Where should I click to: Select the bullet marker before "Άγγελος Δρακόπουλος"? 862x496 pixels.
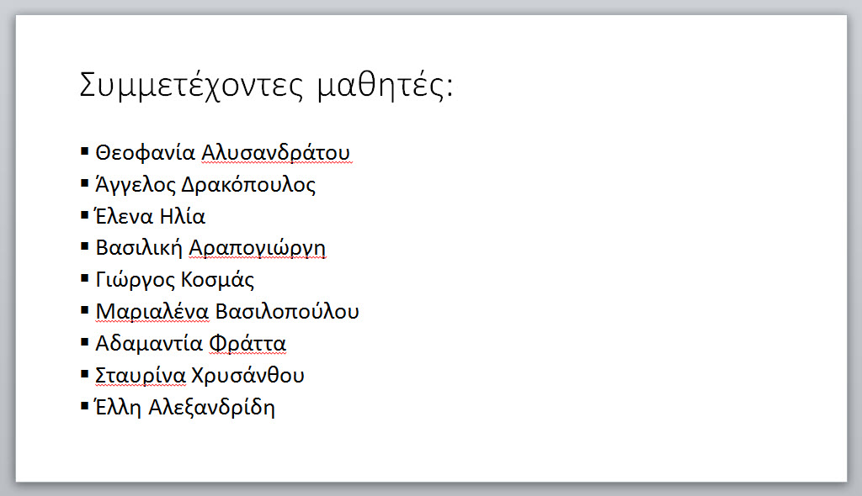[84, 183]
